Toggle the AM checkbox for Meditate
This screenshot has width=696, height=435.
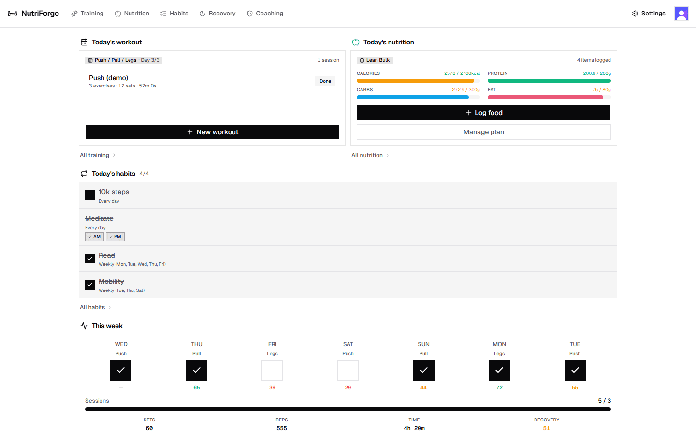point(94,236)
